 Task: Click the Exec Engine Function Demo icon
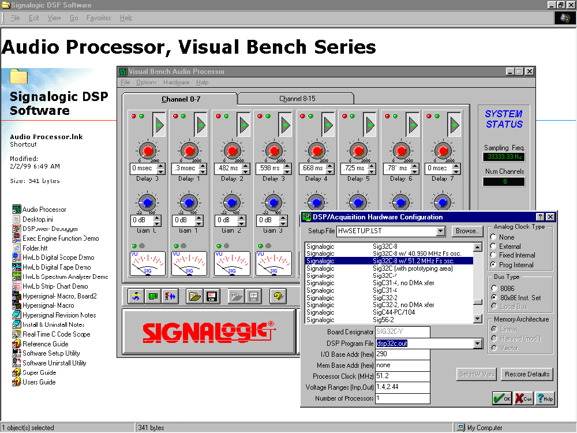click(17, 238)
